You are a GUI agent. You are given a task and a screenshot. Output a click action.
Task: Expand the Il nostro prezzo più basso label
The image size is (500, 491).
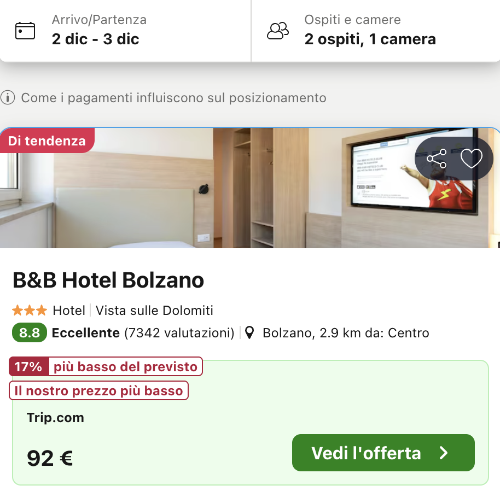pyautogui.click(x=98, y=390)
